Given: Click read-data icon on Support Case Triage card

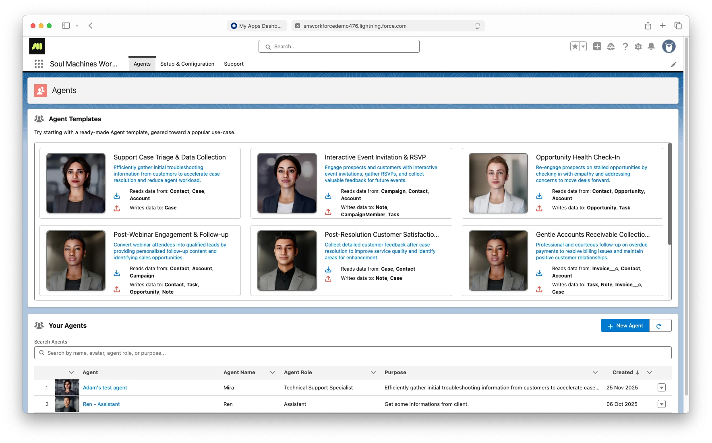Looking at the screenshot, I should [117, 196].
